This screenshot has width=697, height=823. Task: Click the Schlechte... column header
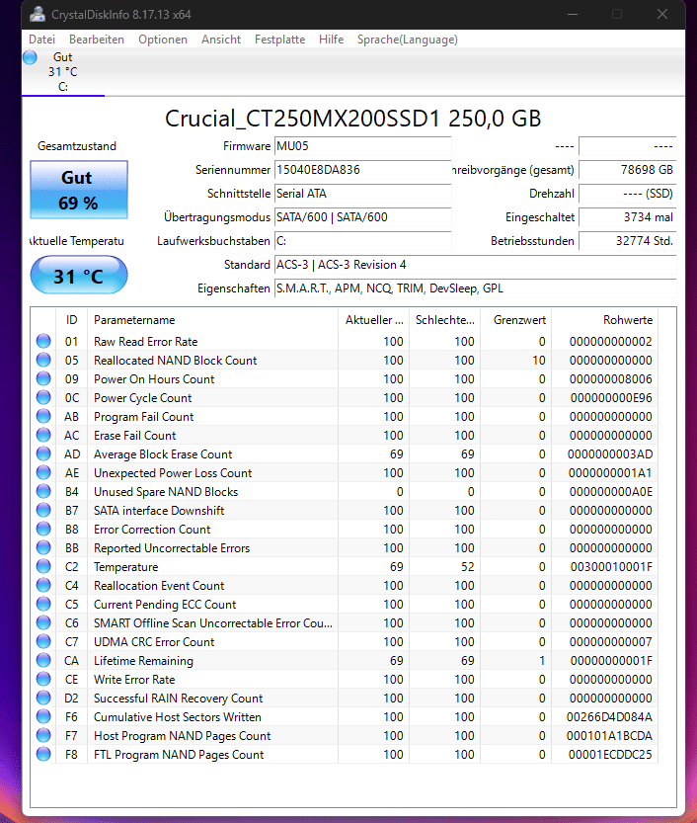pos(444,320)
